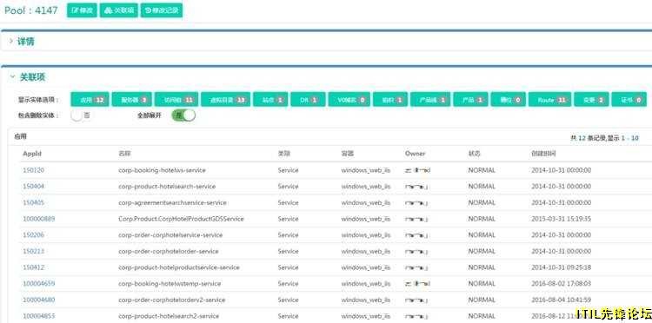The image size is (652, 323).
Task: Open AppId link 100004853
Action: click(38, 316)
